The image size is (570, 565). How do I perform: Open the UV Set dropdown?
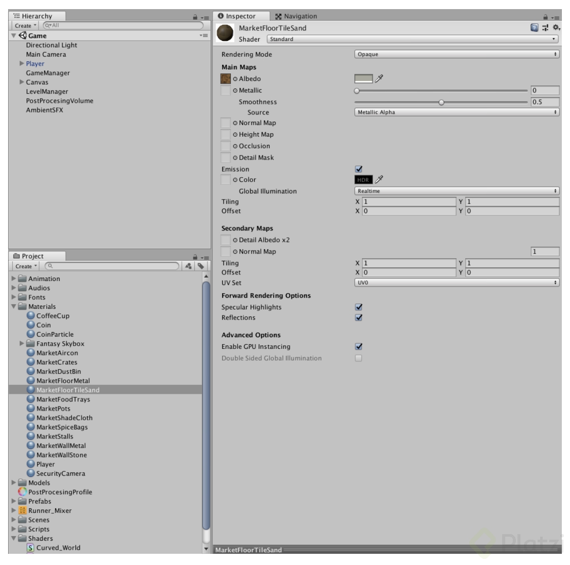457,282
